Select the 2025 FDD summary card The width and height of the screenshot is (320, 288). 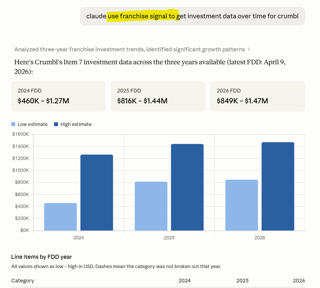(158, 96)
